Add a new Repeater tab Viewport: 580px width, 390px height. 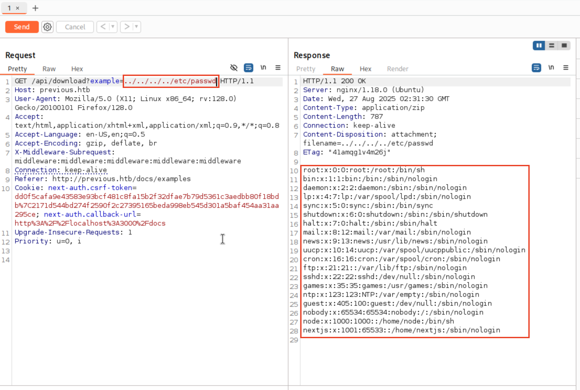[35, 8]
